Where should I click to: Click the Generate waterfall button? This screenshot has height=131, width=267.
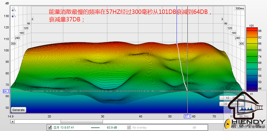(19, 110)
